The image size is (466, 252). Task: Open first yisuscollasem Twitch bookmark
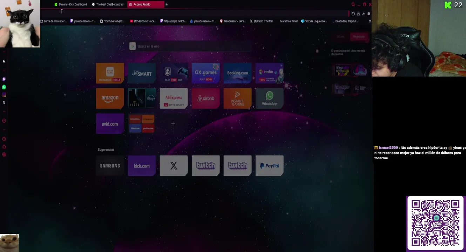point(83,21)
